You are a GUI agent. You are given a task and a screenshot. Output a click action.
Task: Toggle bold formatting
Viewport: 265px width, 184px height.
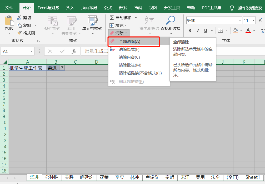click(190, 30)
